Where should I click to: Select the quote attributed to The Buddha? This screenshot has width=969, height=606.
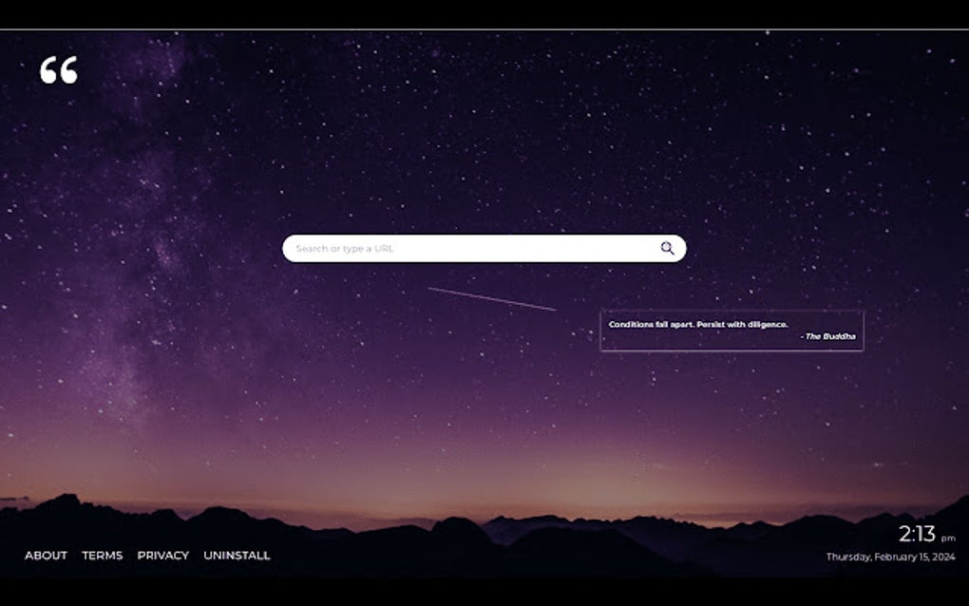[x=731, y=330]
